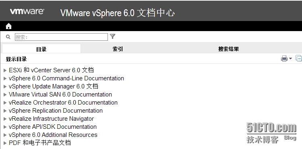Switch to the 搜索结果 tab
302x149 pixels.
pos(228,49)
